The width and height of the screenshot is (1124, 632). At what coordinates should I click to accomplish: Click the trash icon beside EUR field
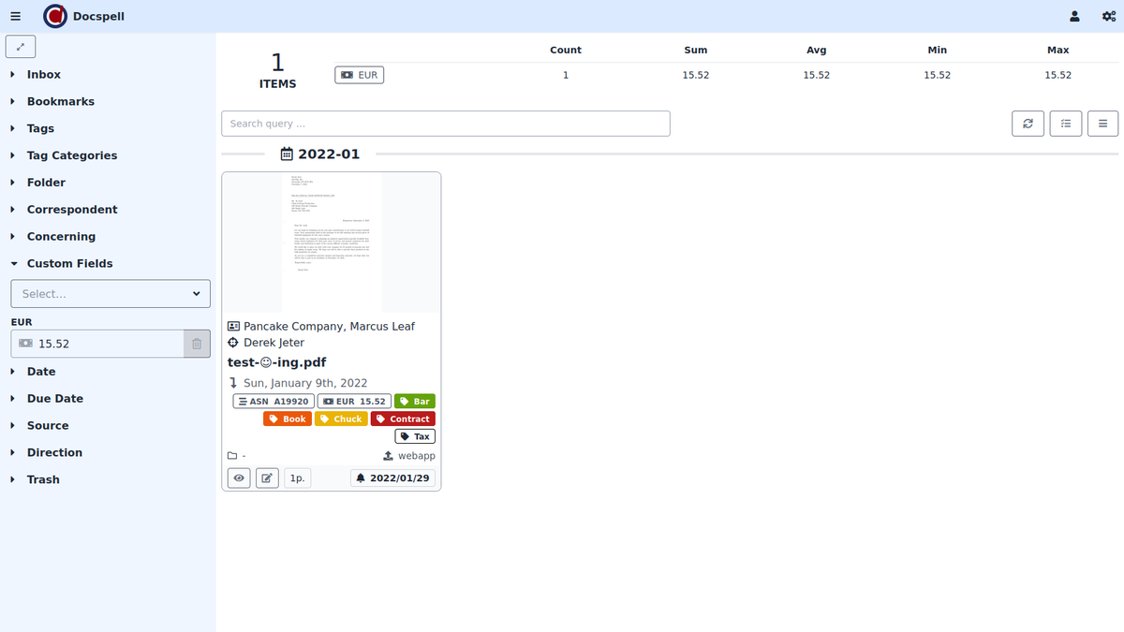coord(197,344)
